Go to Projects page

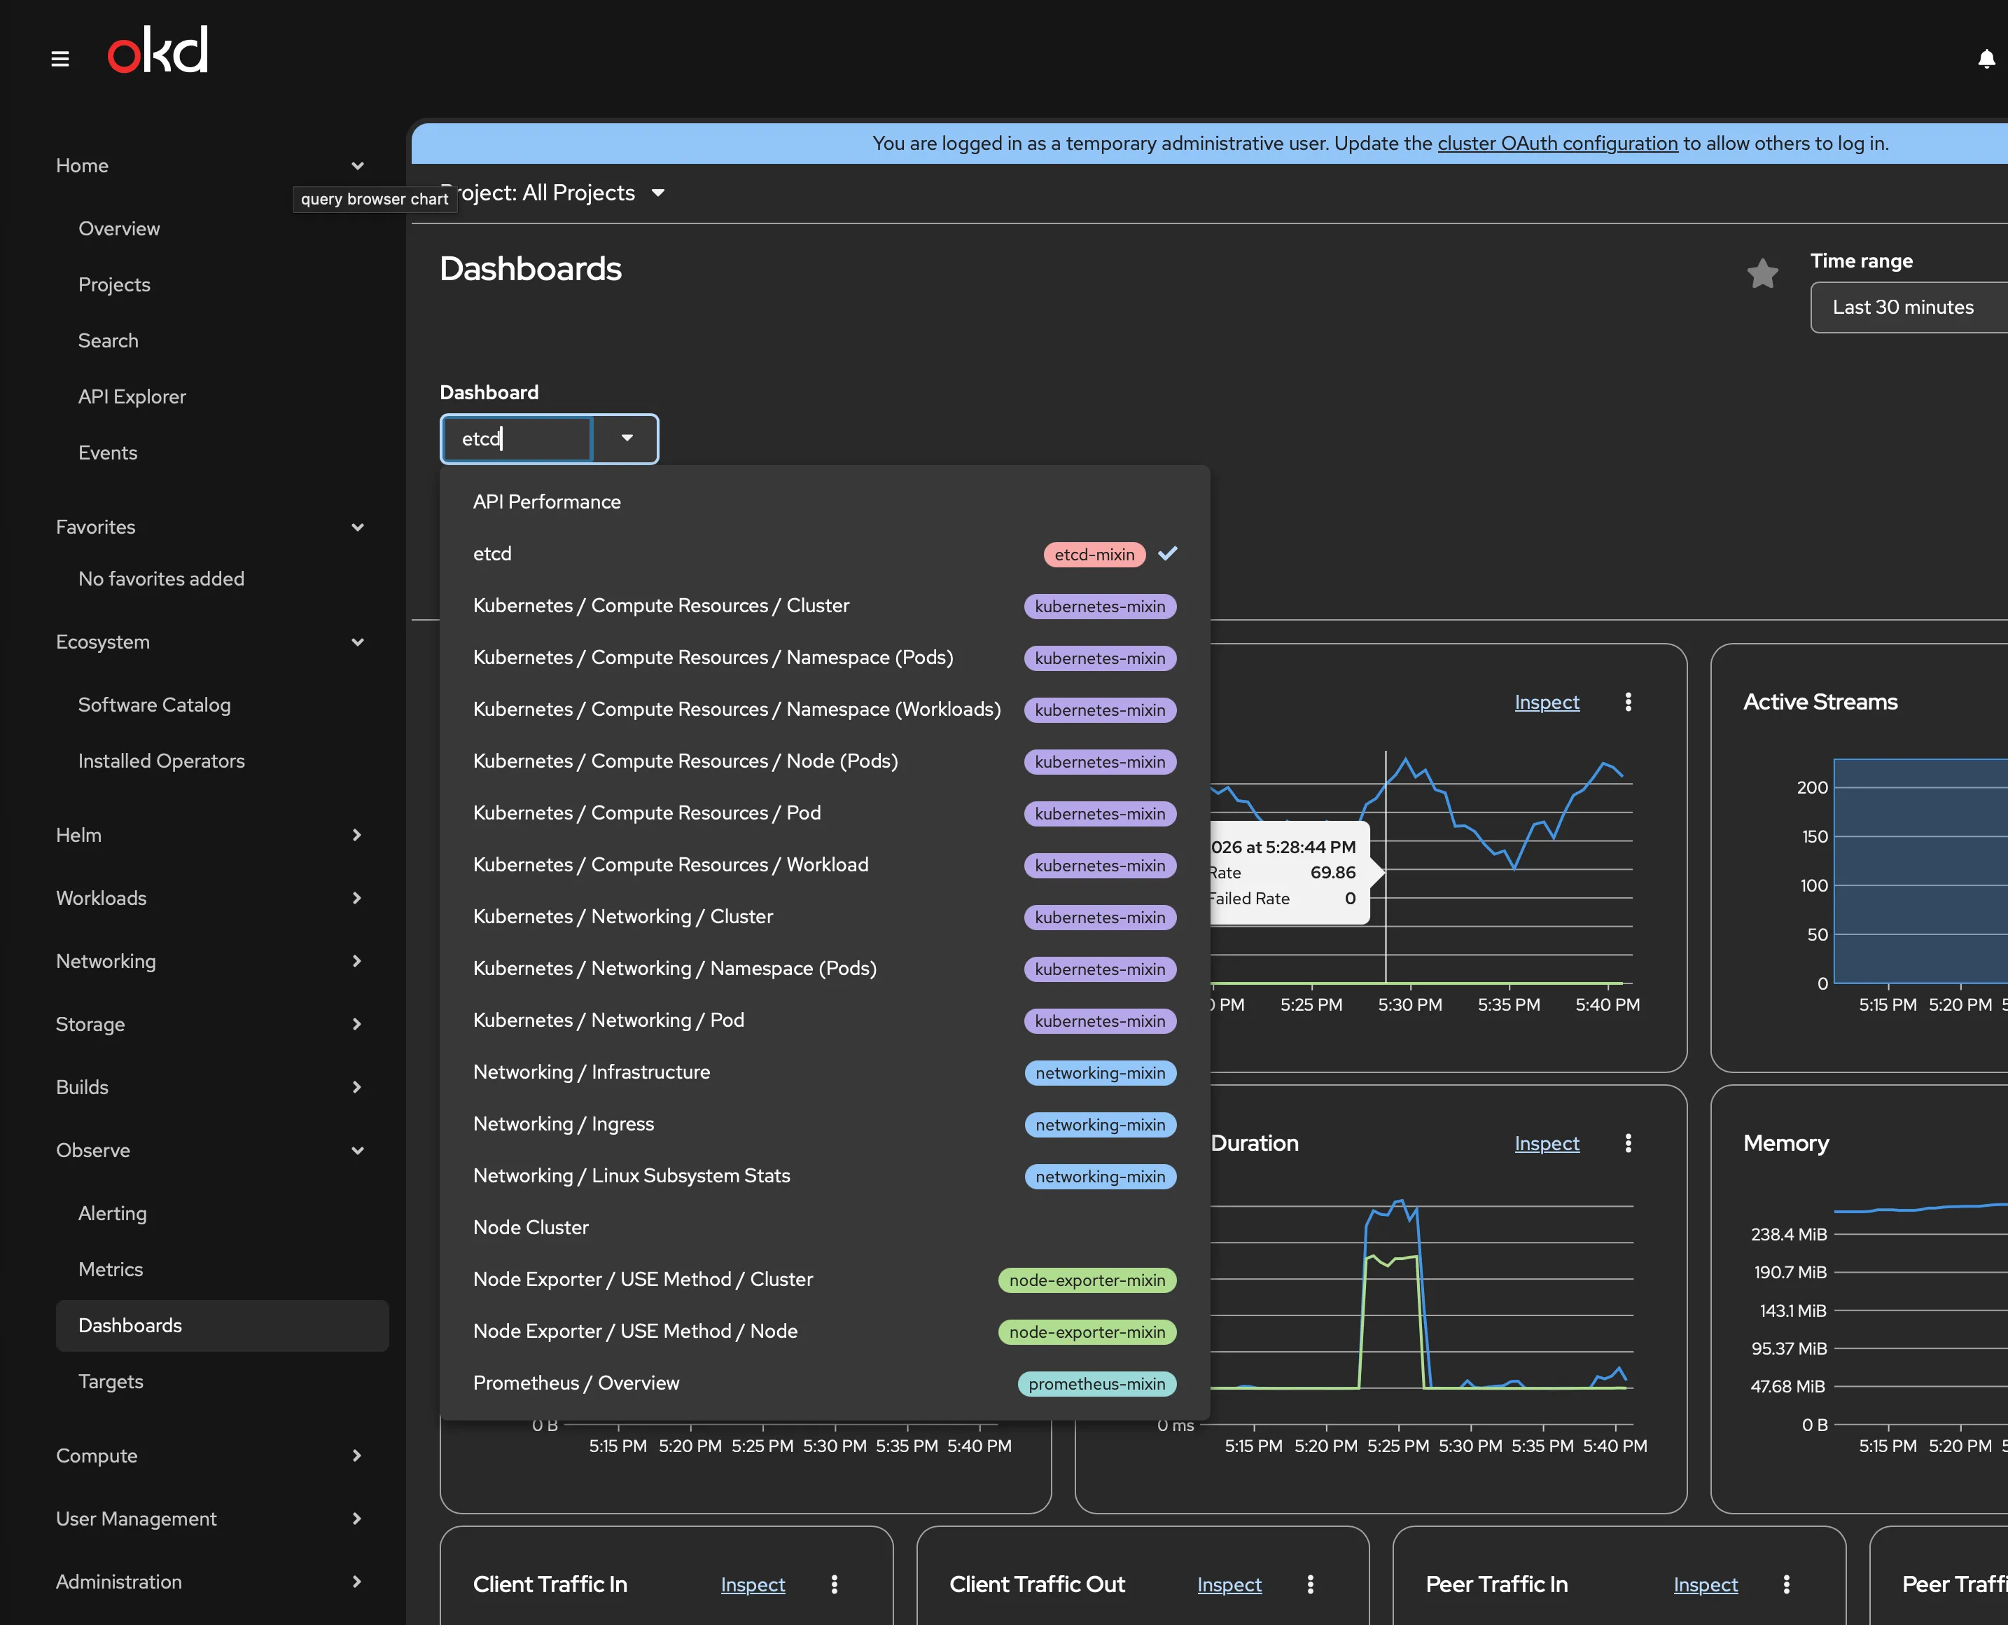(223, 284)
